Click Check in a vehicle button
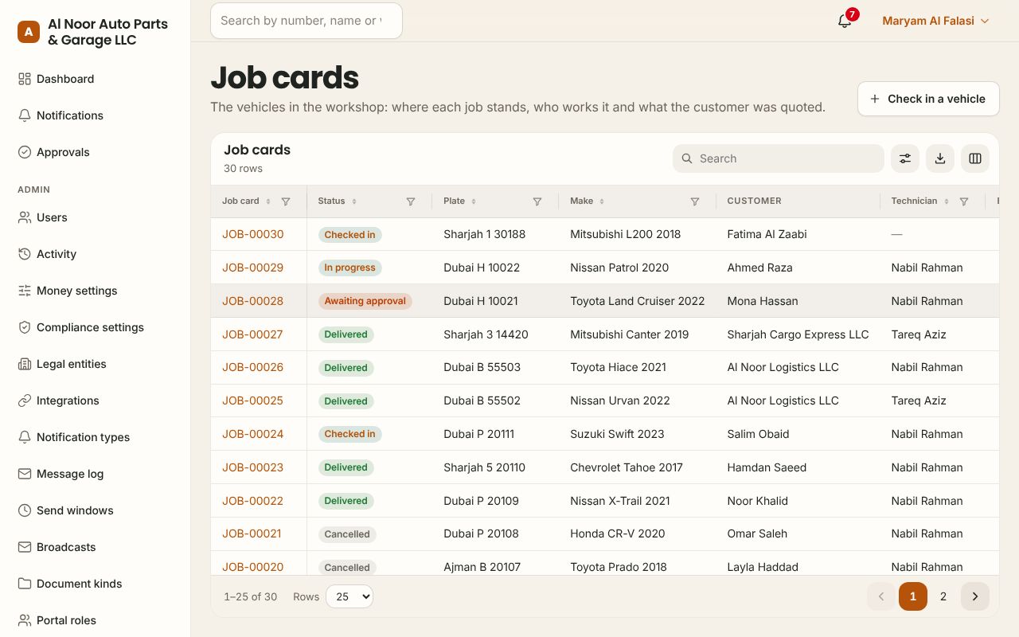Image resolution: width=1019 pixels, height=637 pixels. [928, 99]
